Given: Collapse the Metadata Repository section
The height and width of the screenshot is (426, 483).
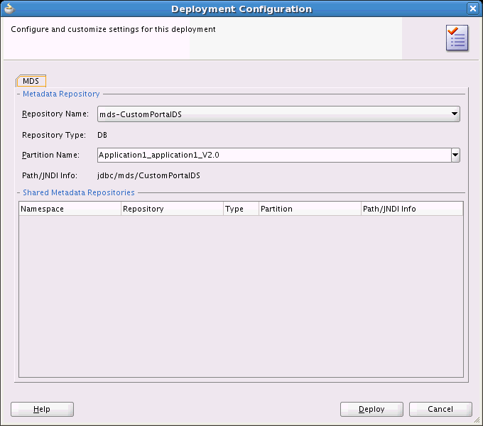Looking at the screenshot, I should [18, 94].
